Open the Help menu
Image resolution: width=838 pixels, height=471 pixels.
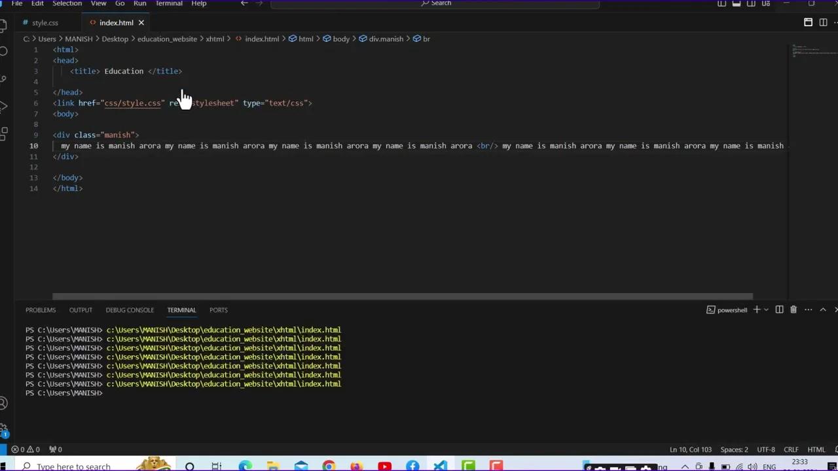tap(199, 3)
